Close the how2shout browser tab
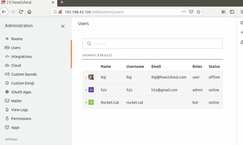Viewport: 243px width, 145px height. coord(53,2)
